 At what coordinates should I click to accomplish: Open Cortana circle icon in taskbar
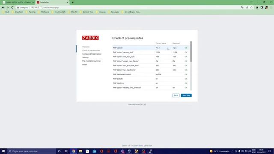coord(59,151)
